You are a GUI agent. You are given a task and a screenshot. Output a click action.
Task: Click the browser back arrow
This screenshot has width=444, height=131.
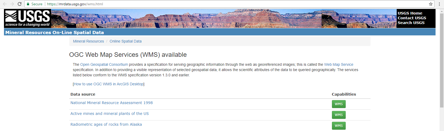5,4
